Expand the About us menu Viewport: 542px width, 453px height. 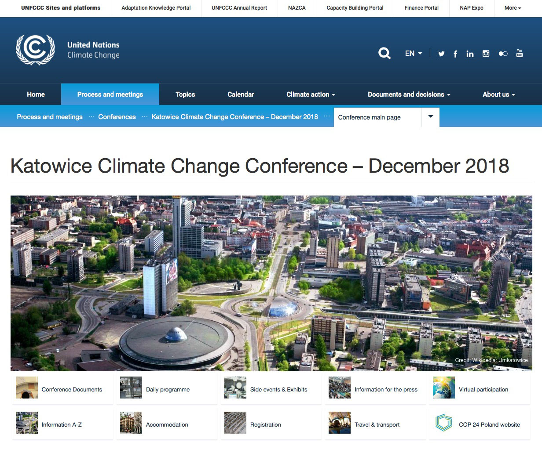click(499, 94)
